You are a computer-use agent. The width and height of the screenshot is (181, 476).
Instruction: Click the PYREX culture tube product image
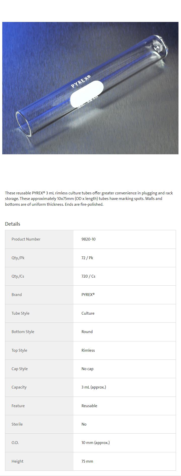(x=90, y=88)
